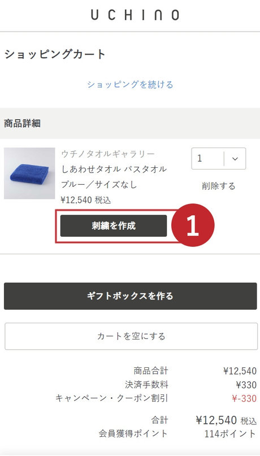Viewport: 260px width, 456px height.
Task: Expand the quantity dropdown chevron
Action: click(x=235, y=158)
